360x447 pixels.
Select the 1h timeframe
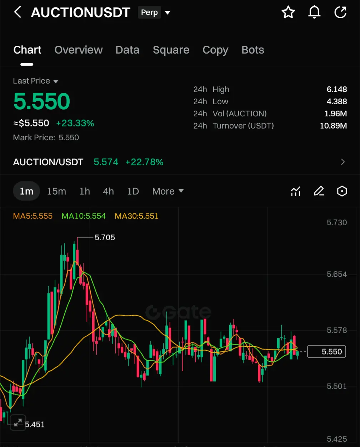(x=85, y=191)
